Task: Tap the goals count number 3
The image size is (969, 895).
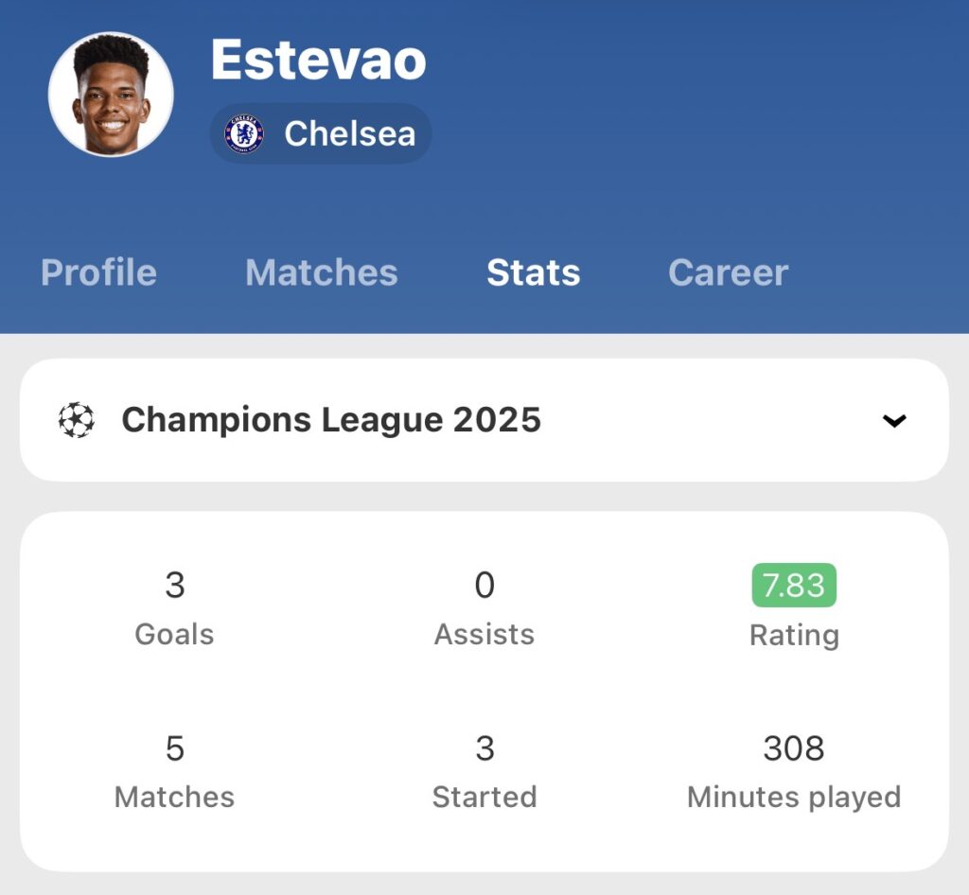Action: (x=175, y=586)
